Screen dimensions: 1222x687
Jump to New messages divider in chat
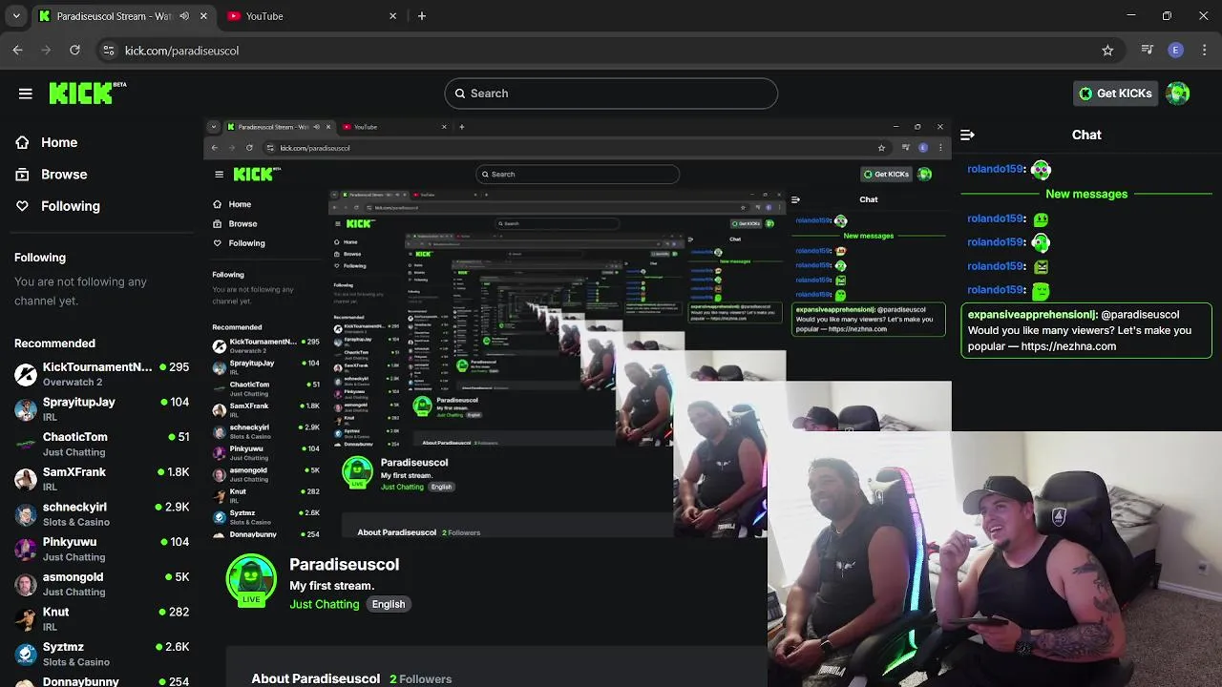point(1086,194)
